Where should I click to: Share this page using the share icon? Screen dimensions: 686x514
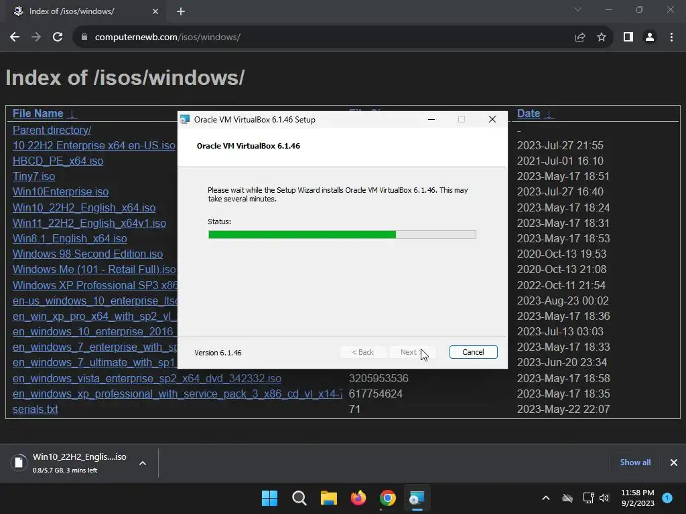point(580,37)
